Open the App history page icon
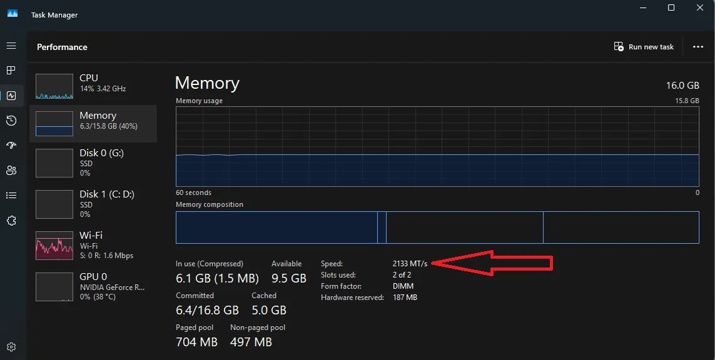715x360 pixels. 11,121
